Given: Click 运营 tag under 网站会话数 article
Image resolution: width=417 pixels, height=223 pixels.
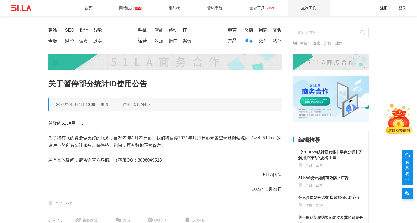Looking at the screenshot, I should (x=309, y=205).
